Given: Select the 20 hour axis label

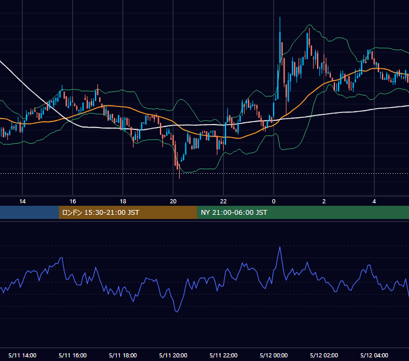Looking at the screenshot, I should pyautogui.click(x=173, y=202).
